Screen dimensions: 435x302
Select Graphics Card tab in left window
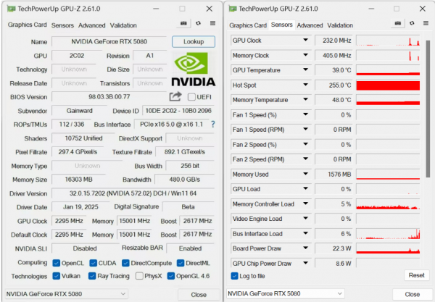click(x=28, y=25)
